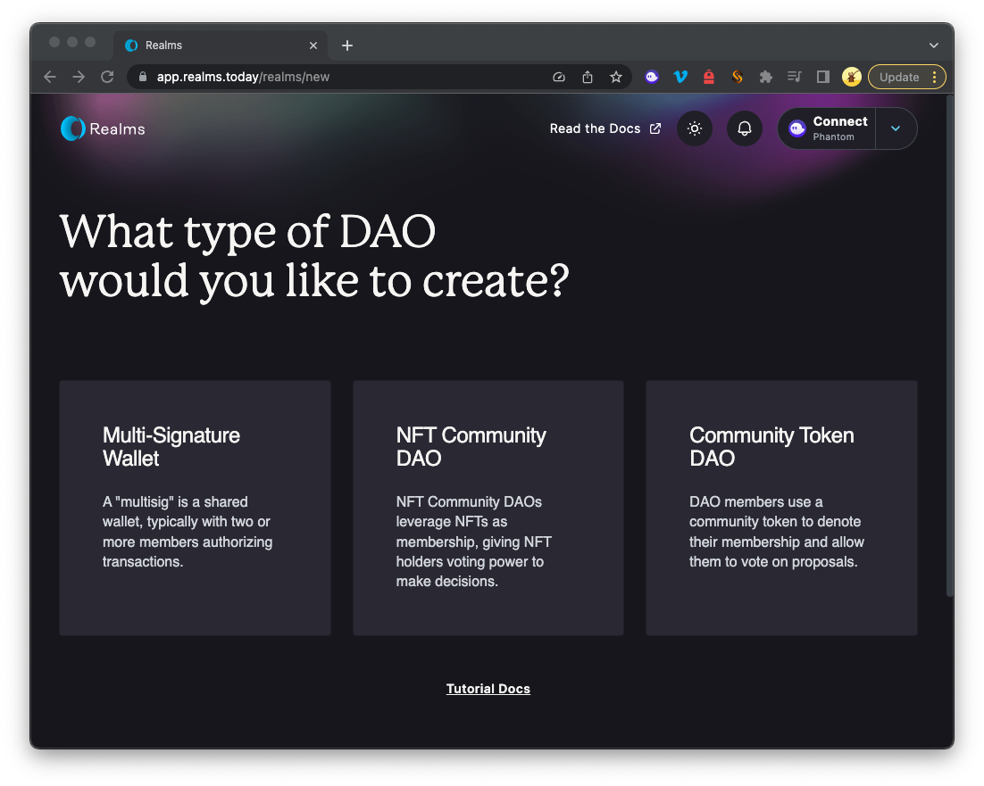Open the Vimeo extension icon
Screen dimensions: 984x786
(x=680, y=77)
